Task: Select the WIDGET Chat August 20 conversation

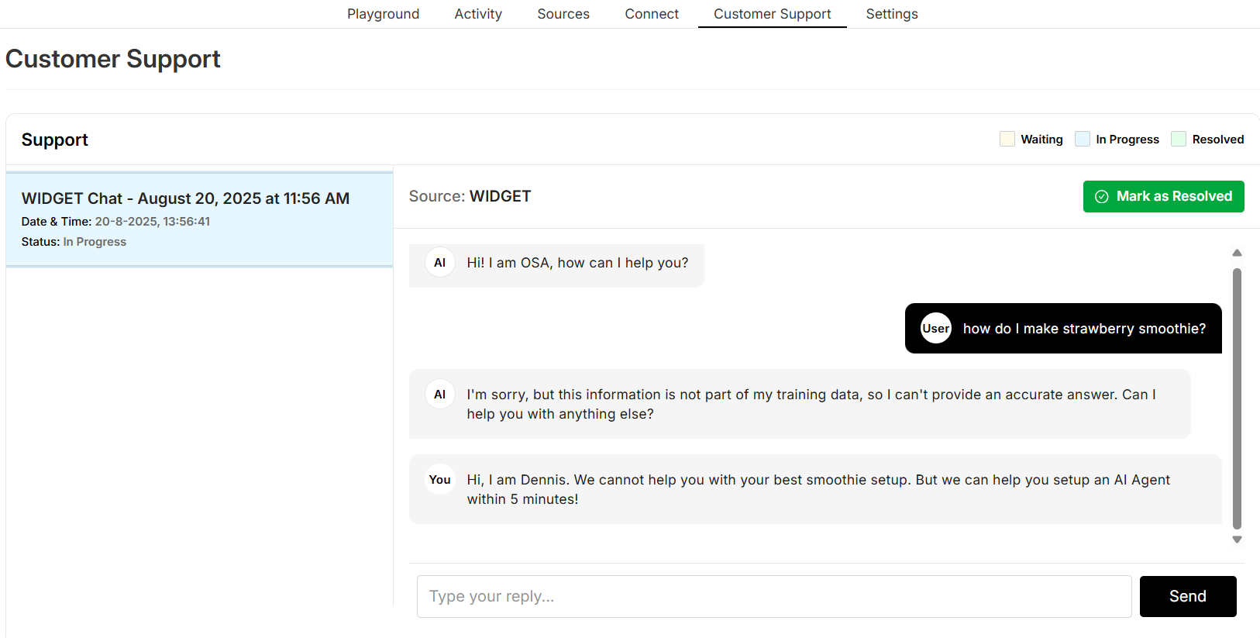Action: (x=199, y=219)
